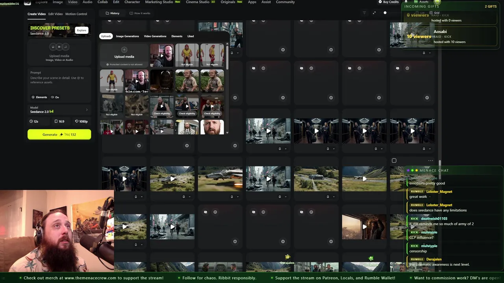Switch to the Liked tab
Screen dimensions: 504x283
coord(191,36)
